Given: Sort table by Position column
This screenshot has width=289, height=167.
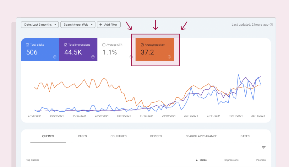Looking at the screenshot, I should point(261,160).
